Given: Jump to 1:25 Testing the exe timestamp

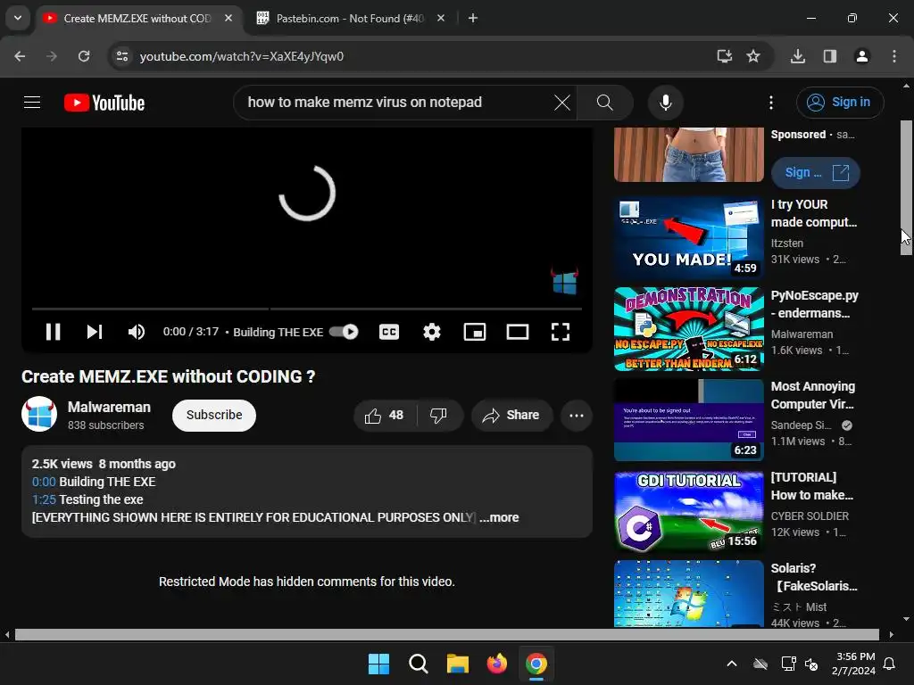Looking at the screenshot, I should pyautogui.click(x=44, y=499).
